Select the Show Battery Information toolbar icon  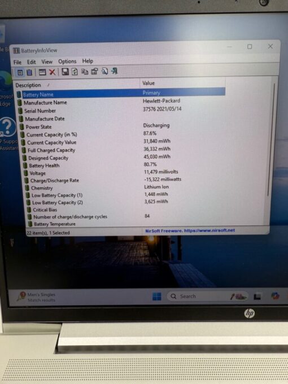click(x=20, y=72)
